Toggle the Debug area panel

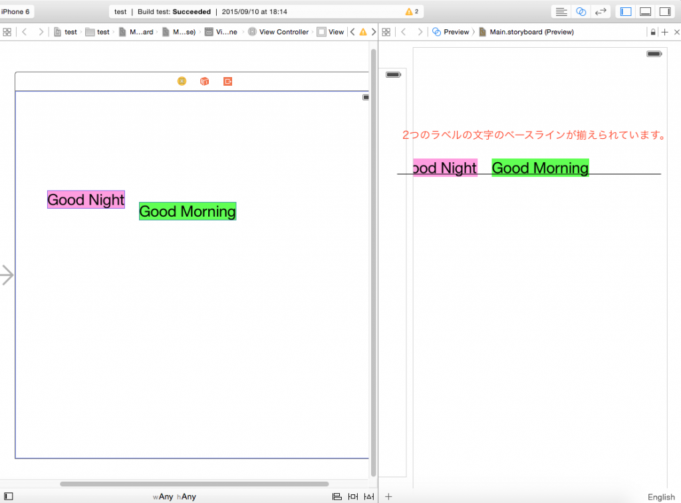[645, 12]
